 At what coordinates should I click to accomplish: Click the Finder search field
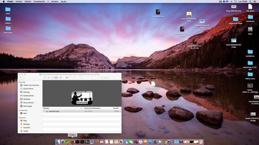[106, 78]
